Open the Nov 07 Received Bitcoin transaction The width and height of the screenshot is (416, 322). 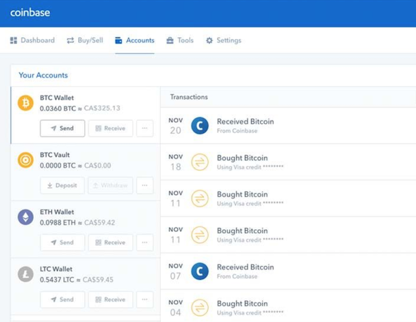(288, 272)
